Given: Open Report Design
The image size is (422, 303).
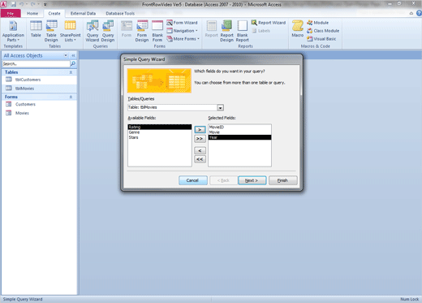Looking at the screenshot, I should (226, 32).
